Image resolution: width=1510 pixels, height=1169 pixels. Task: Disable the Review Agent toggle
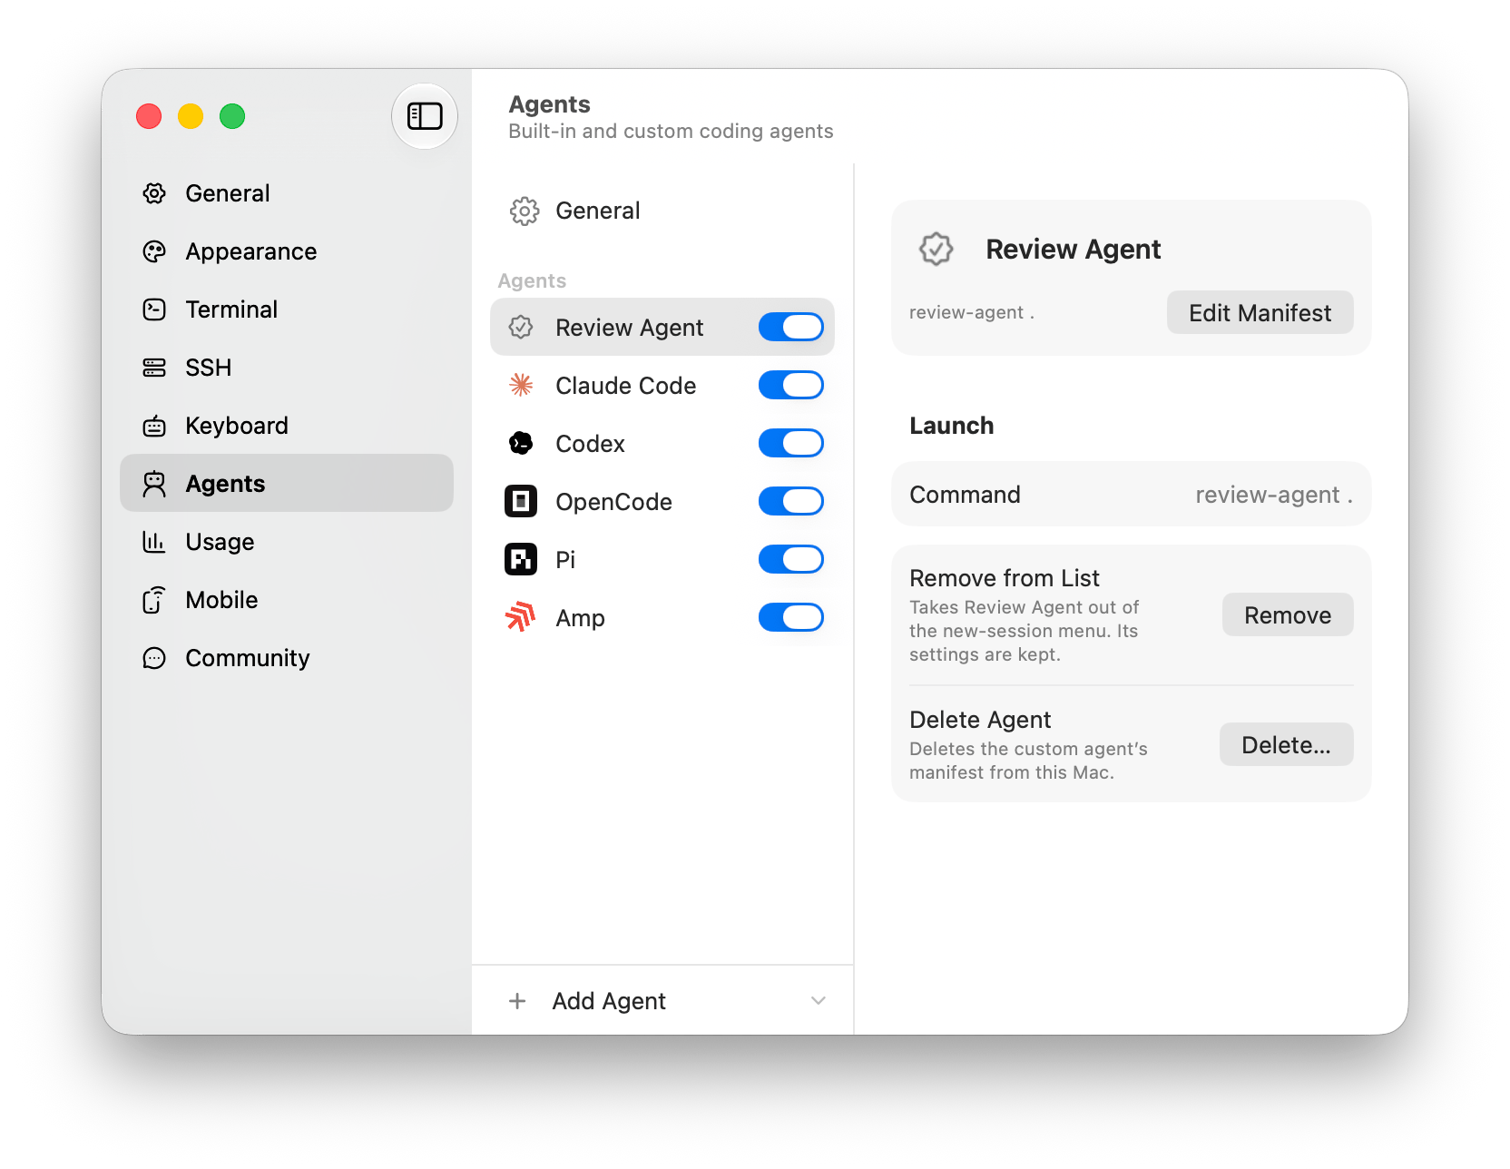791,327
